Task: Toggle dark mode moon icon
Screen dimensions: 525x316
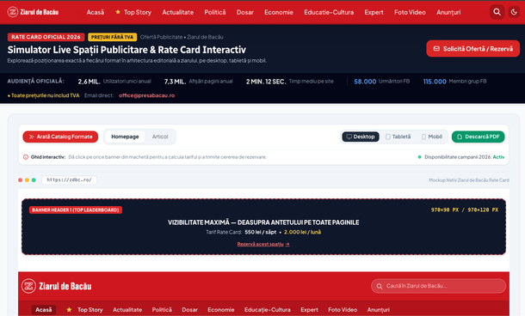Action: [514, 12]
